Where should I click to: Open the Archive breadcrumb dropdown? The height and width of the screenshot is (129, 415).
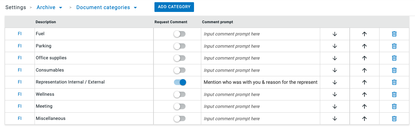[x=49, y=7]
